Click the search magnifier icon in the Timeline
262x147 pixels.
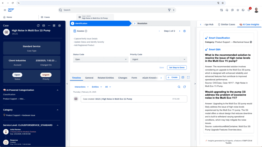tap(179, 87)
